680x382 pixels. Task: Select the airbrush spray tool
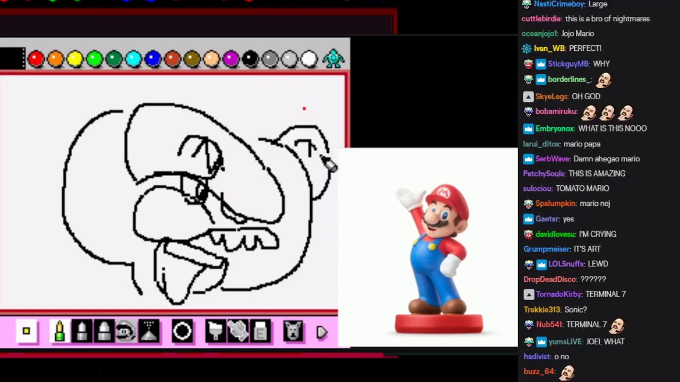149,332
